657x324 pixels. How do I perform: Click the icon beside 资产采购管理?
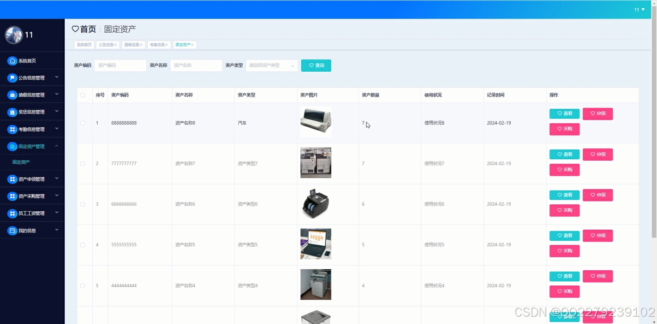tap(12, 196)
